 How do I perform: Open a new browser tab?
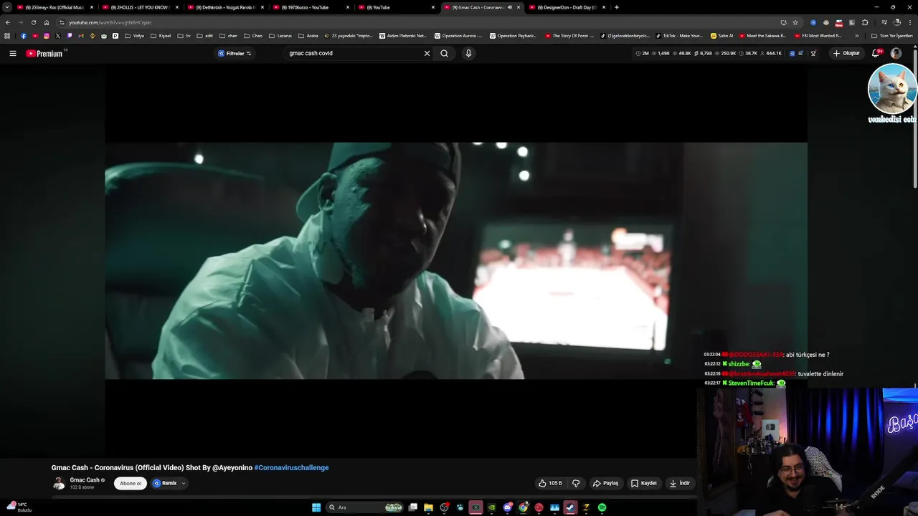(617, 7)
